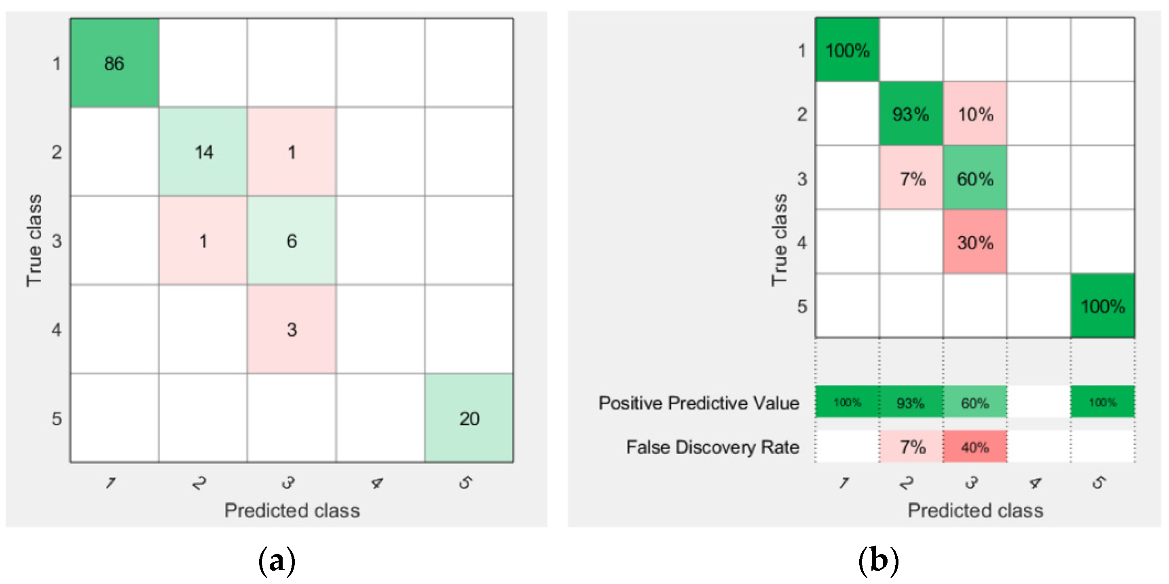Click the green cell showing count 6
Image resolution: width=1169 pixels, height=584 pixels.
pos(292,241)
